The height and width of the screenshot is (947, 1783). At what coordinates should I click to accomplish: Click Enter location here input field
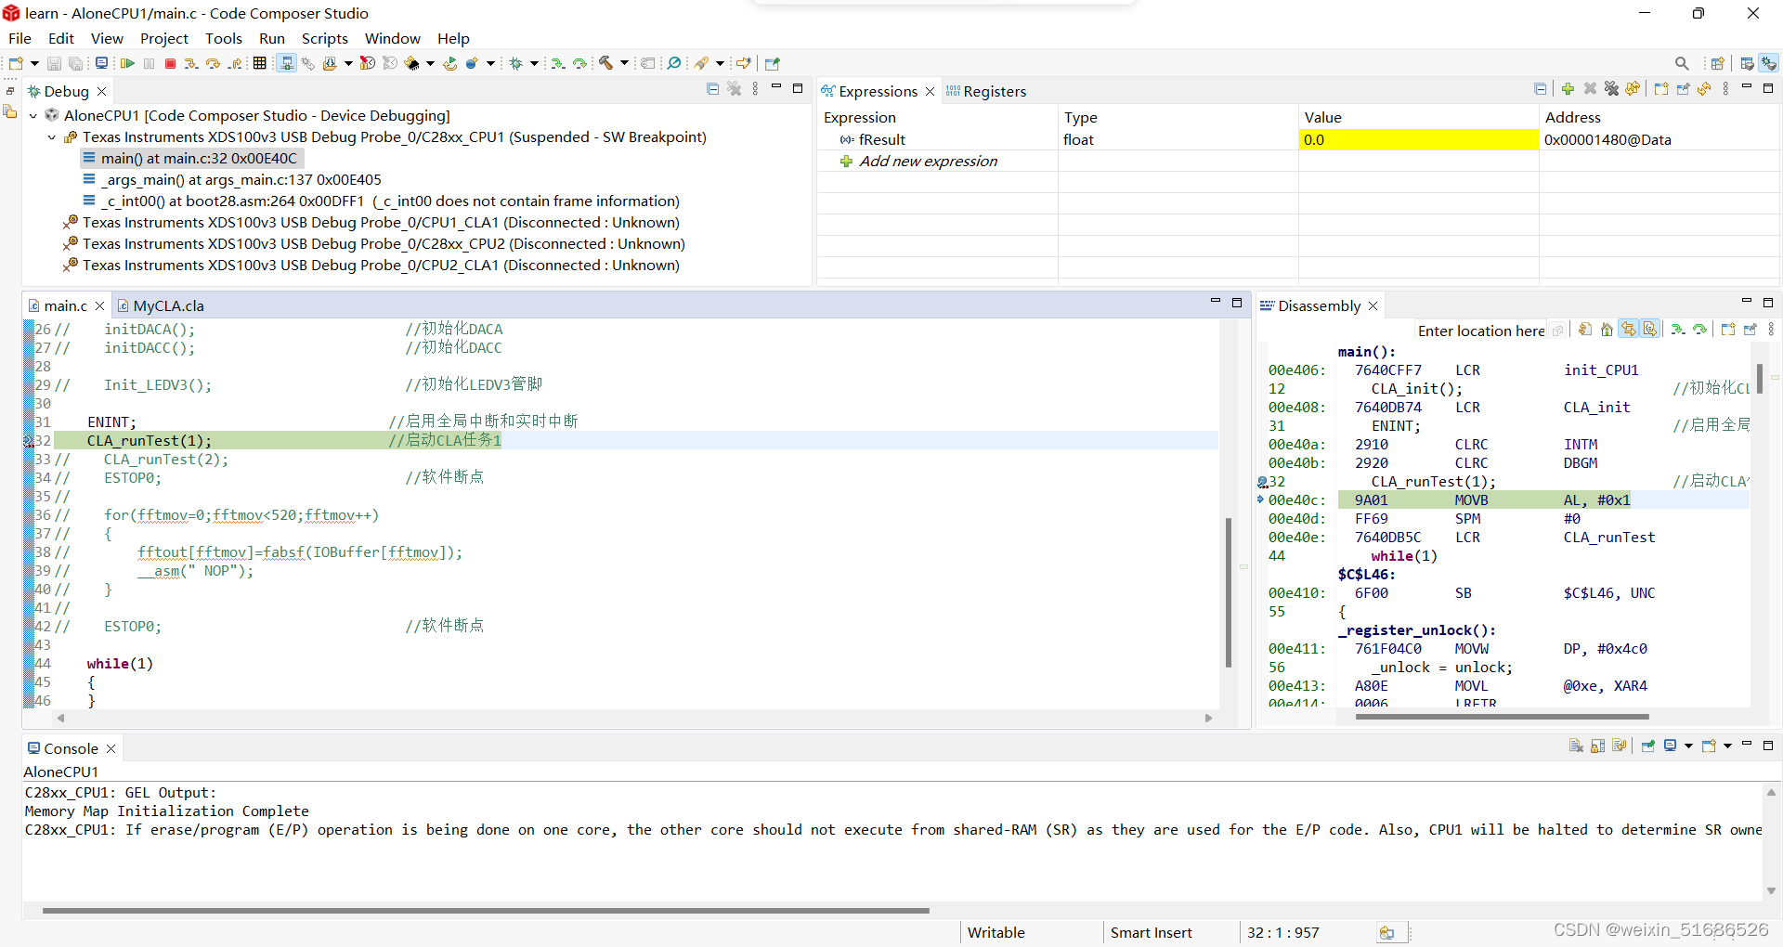pyautogui.click(x=1480, y=331)
